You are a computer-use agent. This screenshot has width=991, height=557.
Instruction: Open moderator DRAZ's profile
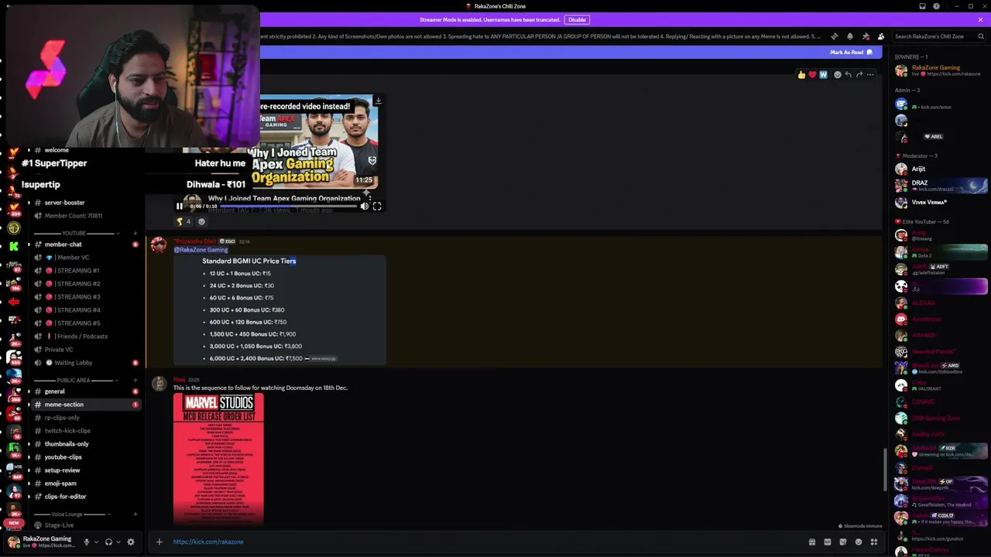pyautogui.click(x=941, y=186)
